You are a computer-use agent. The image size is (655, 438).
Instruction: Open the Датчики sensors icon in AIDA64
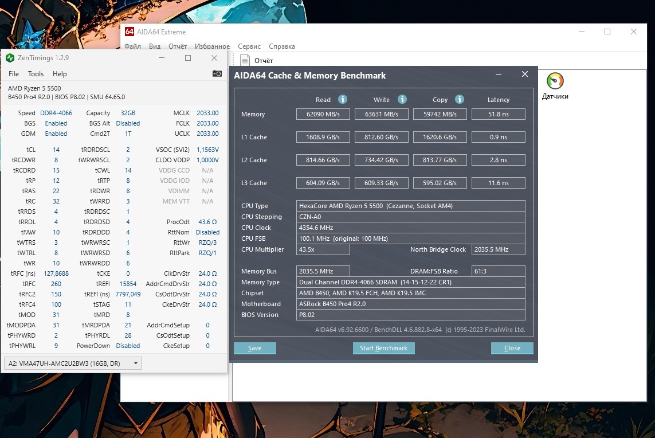[555, 85]
